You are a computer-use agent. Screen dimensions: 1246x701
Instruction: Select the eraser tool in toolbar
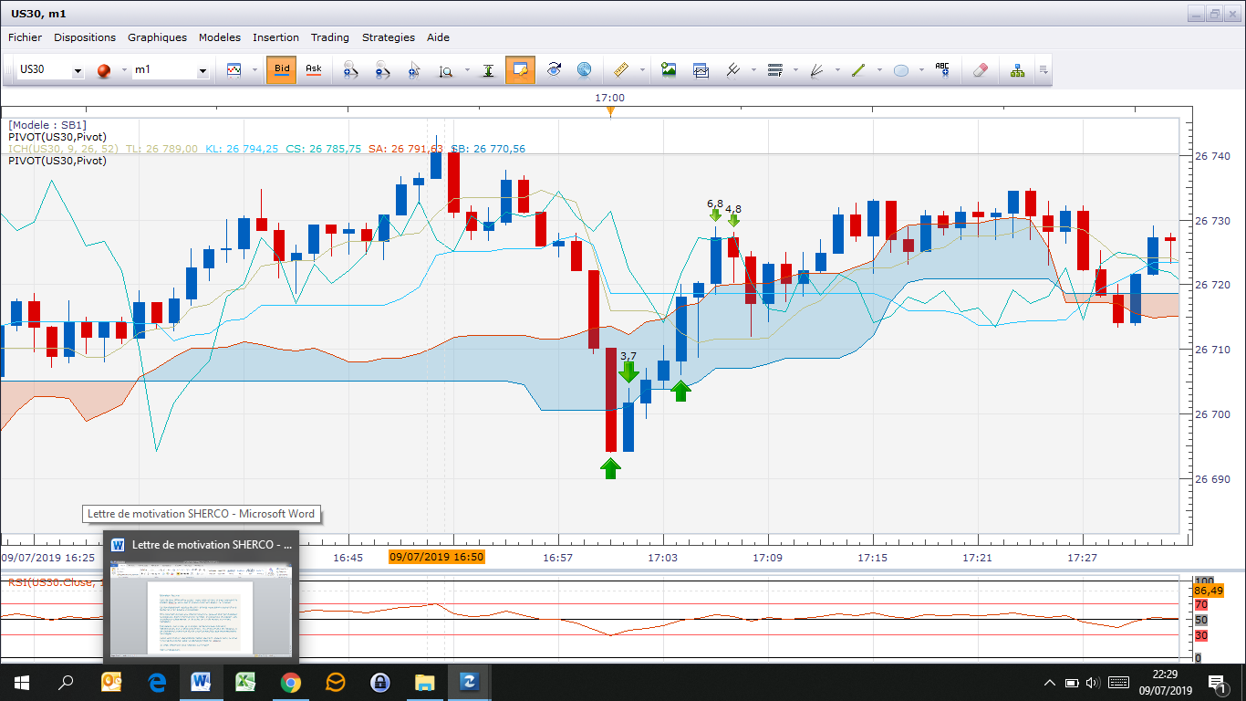981,70
